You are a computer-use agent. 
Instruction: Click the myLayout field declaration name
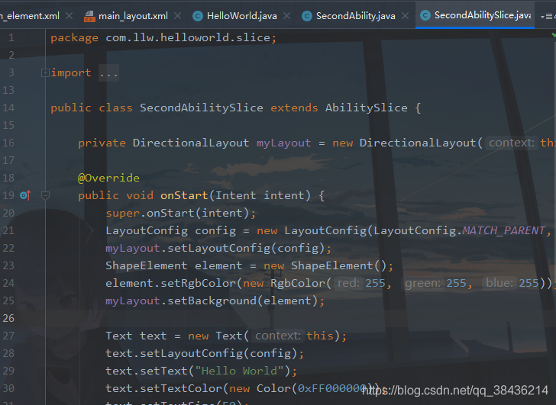click(283, 143)
